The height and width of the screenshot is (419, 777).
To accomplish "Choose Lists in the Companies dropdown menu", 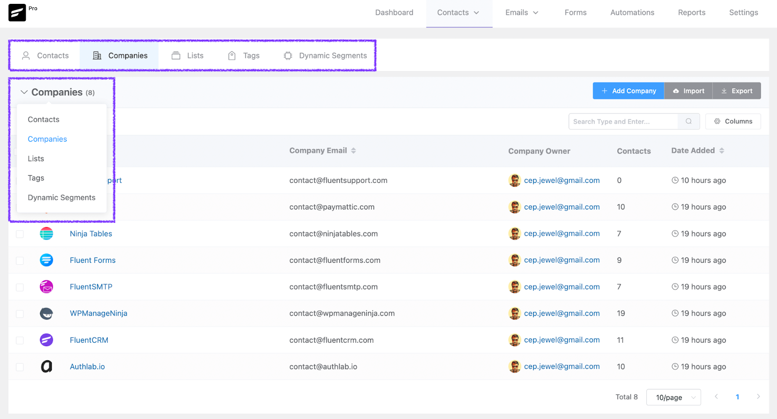I will click(x=36, y=159).
